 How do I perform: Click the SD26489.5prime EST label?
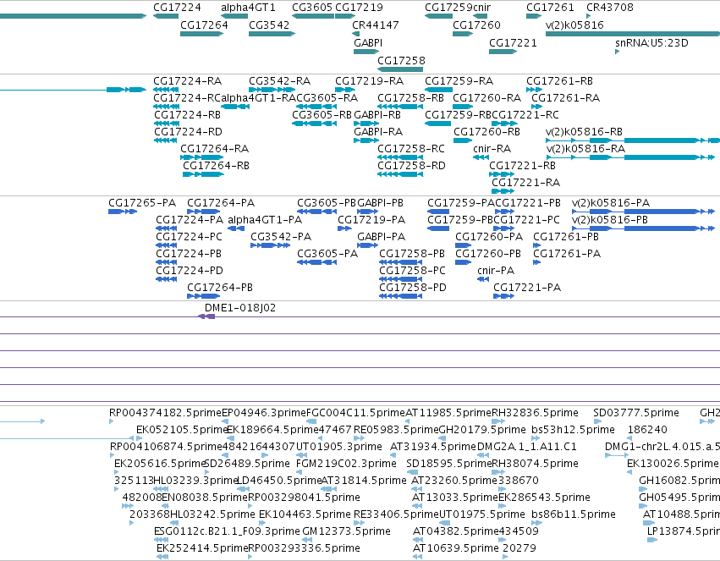[247, 464]
